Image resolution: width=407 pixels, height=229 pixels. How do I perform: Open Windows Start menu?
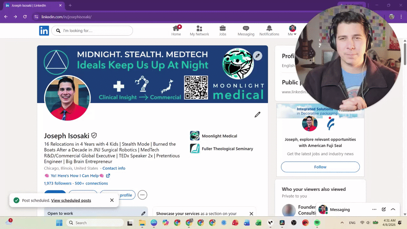pyautogui.click(x=59, y=223)
